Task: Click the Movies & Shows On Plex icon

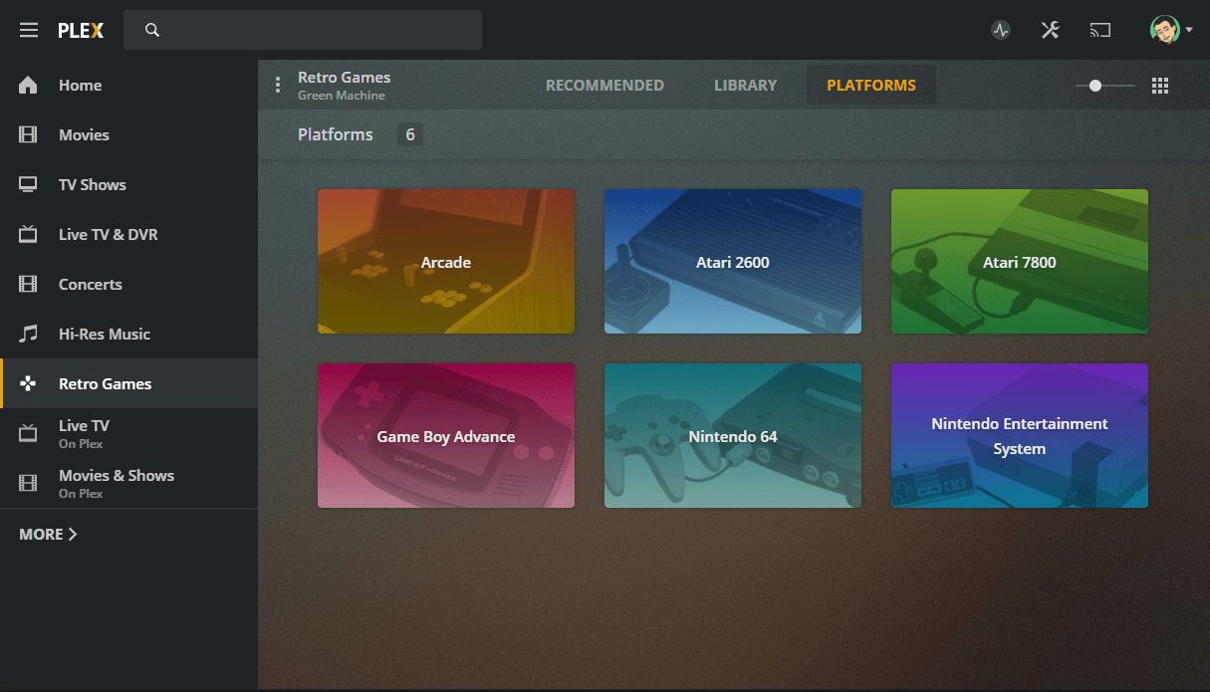Action: tap(28, 483)
